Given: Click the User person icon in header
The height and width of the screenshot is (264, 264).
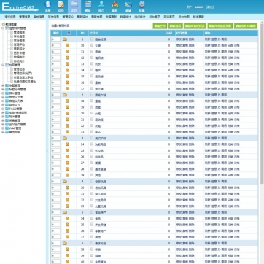Looking at the screenshot, I should (101, 7).
